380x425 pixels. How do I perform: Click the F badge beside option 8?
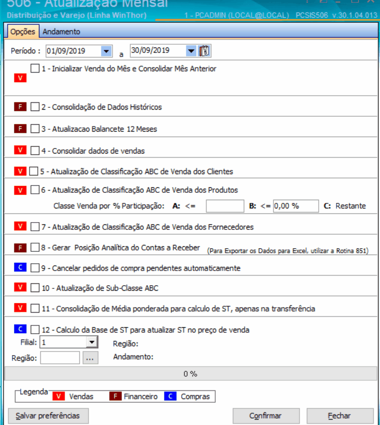click(x=20, y=248)
